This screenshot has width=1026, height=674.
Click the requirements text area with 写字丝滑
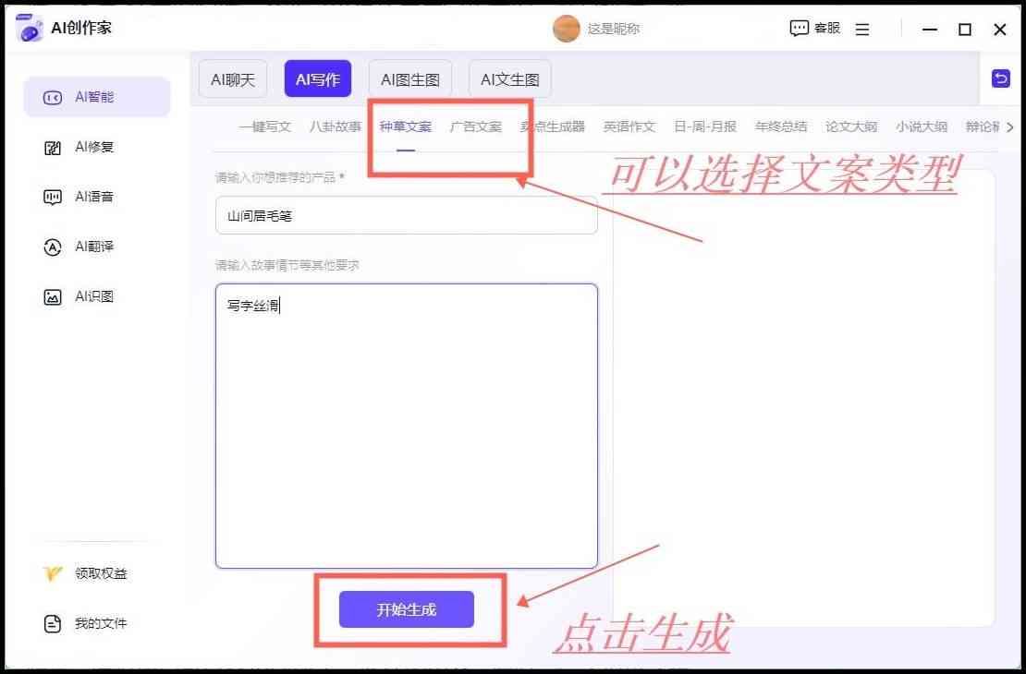point(407,426)
